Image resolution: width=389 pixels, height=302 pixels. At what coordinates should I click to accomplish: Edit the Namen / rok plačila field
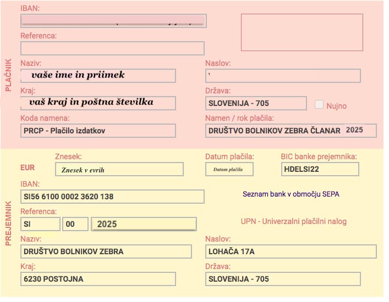point(291,131)
